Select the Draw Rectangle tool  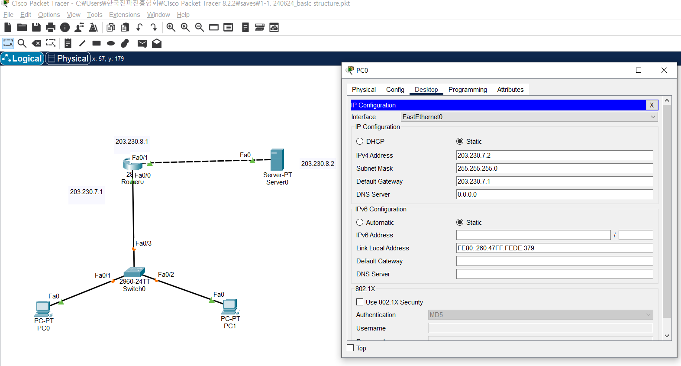pyautogui.click(x=97, y=43)
